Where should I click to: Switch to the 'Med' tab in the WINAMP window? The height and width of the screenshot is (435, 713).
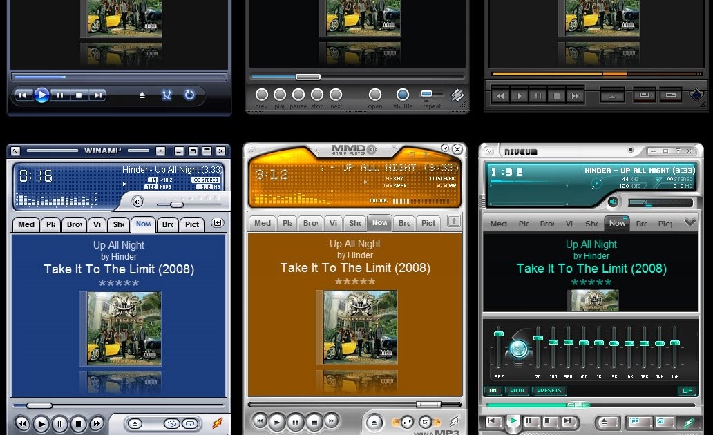(26, 224)
